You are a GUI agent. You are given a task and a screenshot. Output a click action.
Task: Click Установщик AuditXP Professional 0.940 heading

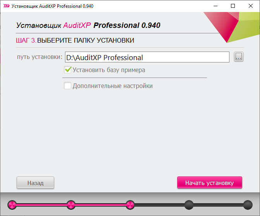88,26
